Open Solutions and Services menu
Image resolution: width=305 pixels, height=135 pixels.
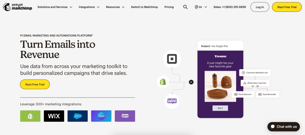55,7
